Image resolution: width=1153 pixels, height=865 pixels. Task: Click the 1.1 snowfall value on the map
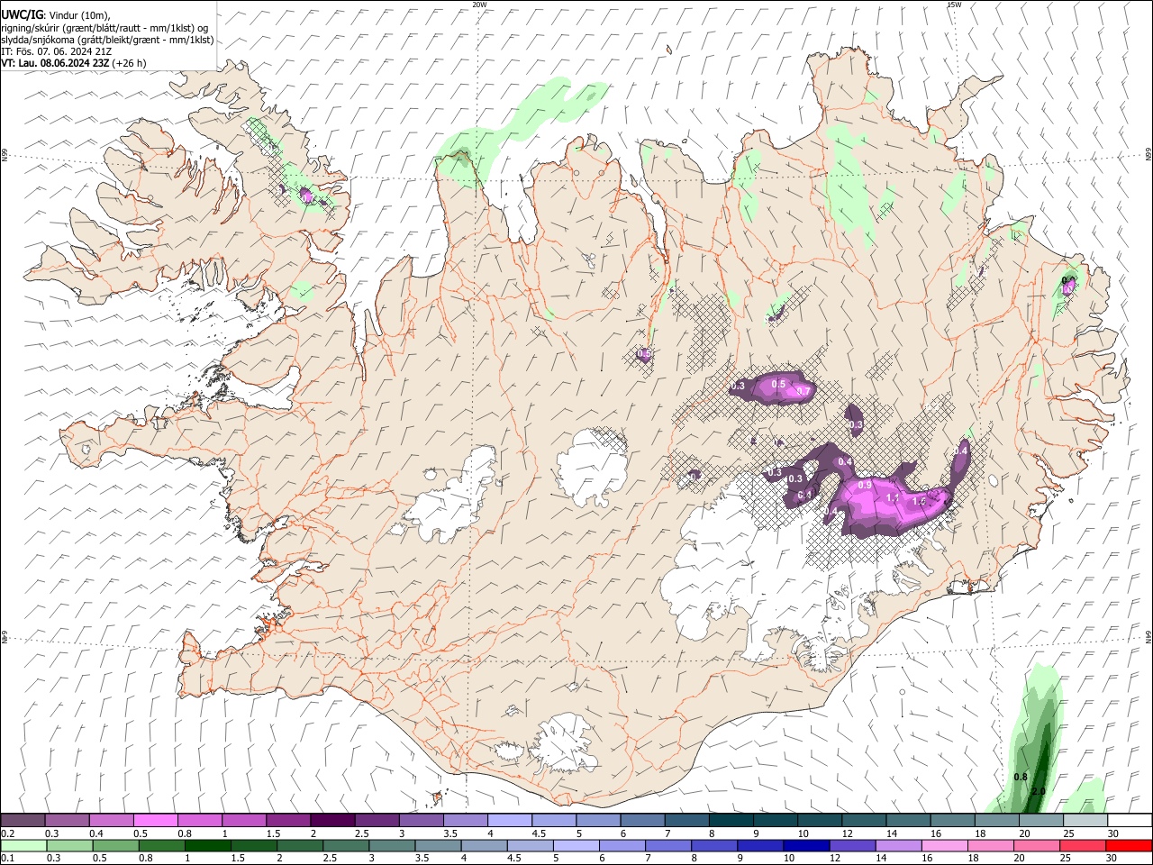[894, 497]
